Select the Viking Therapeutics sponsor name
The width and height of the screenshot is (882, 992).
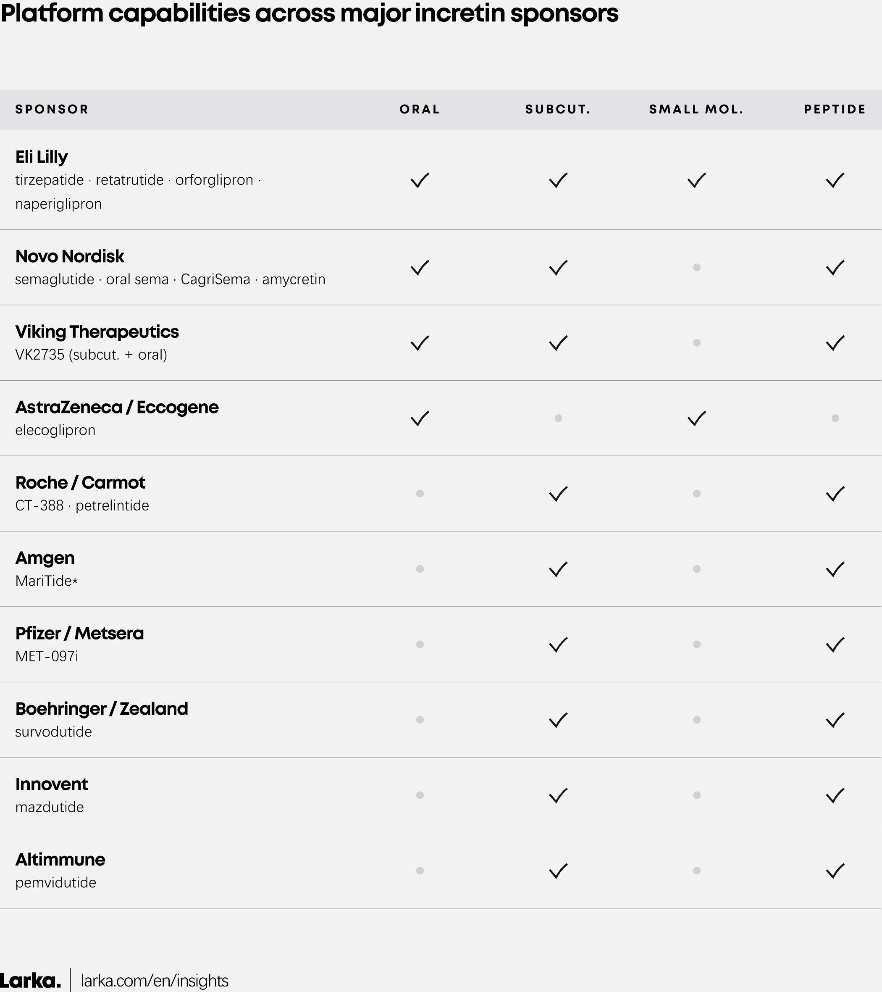97,332
